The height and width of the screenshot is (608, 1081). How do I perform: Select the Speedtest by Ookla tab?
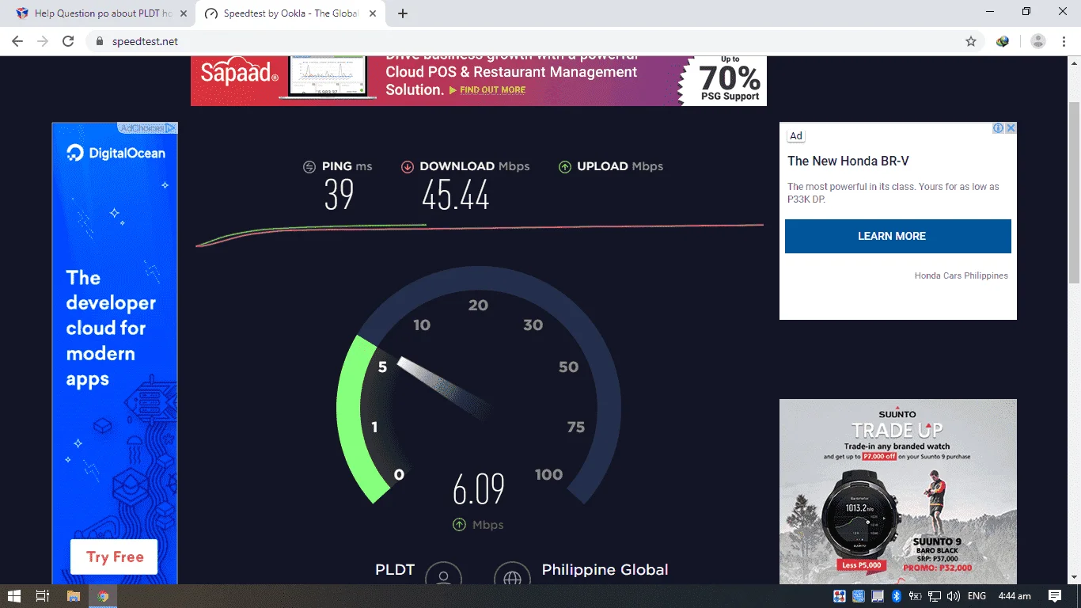[290, 13]
